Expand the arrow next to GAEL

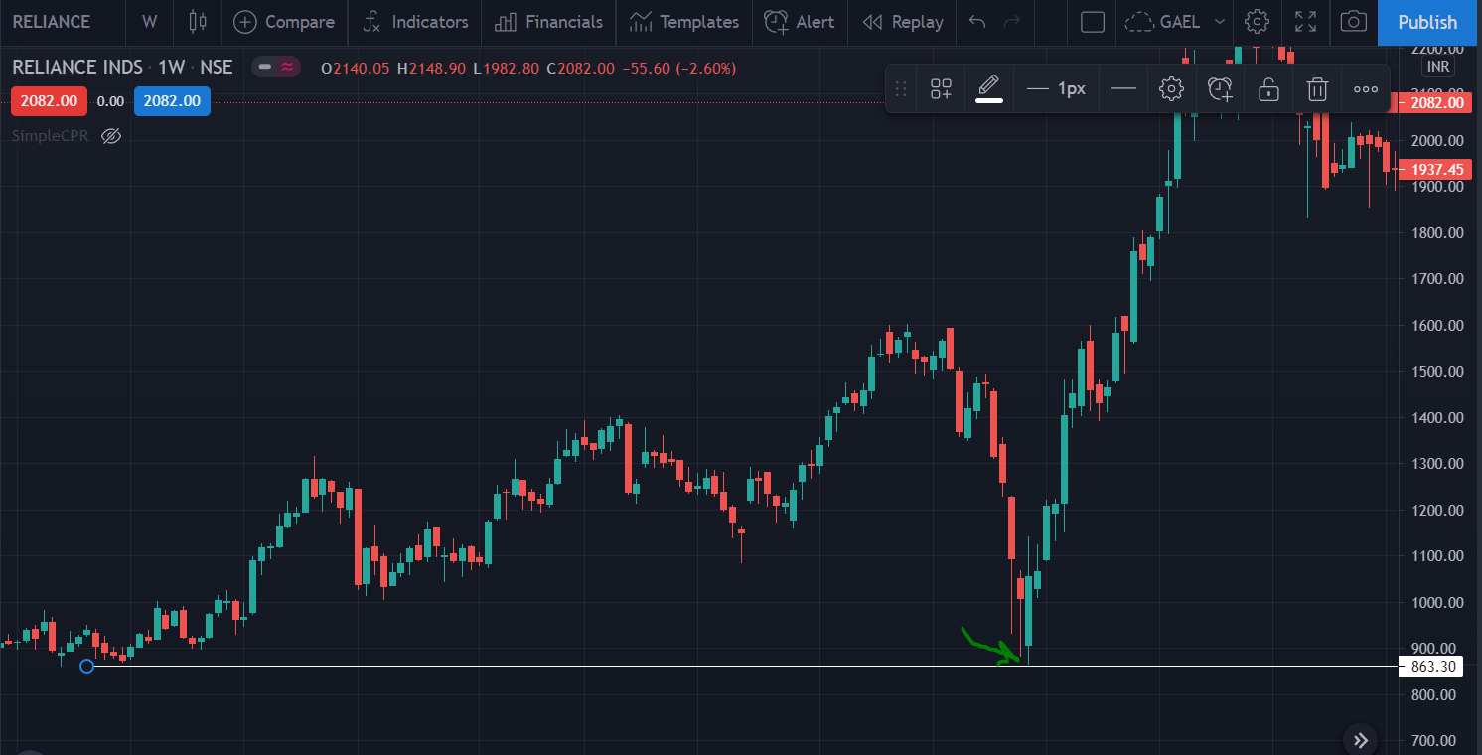click(1220, 21)
